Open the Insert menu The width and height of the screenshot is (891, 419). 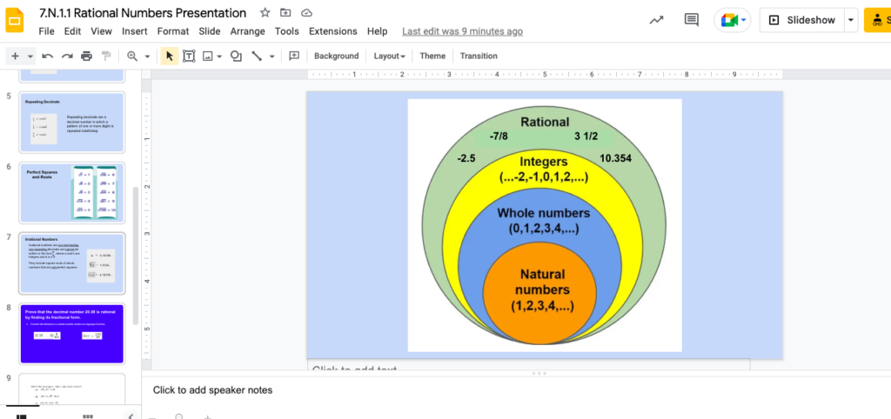tap(135, 31)
